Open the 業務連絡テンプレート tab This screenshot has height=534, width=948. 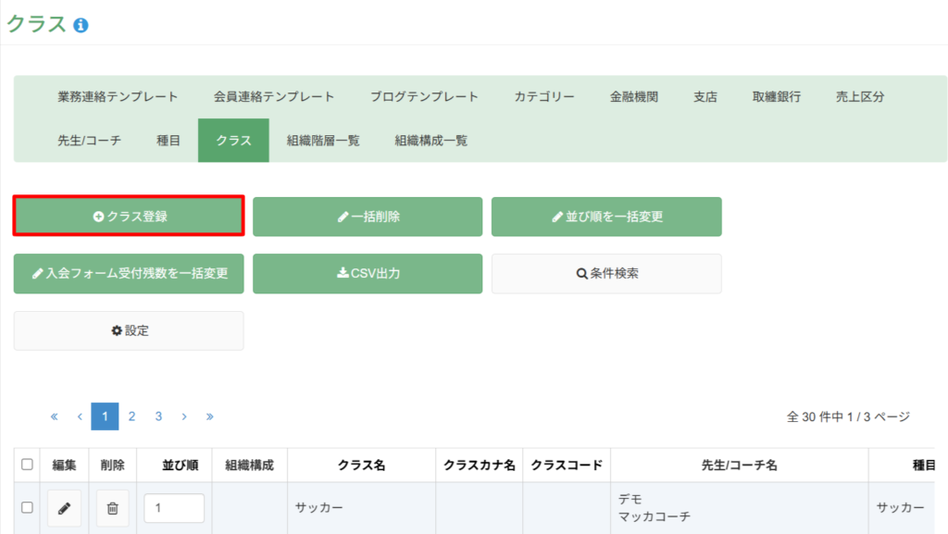118,96
